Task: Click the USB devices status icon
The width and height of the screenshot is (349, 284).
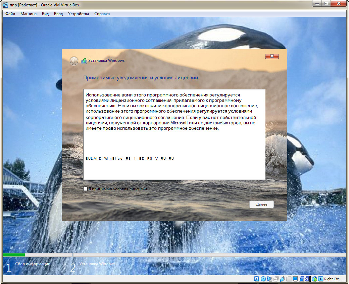Action: tap(282, 279)
